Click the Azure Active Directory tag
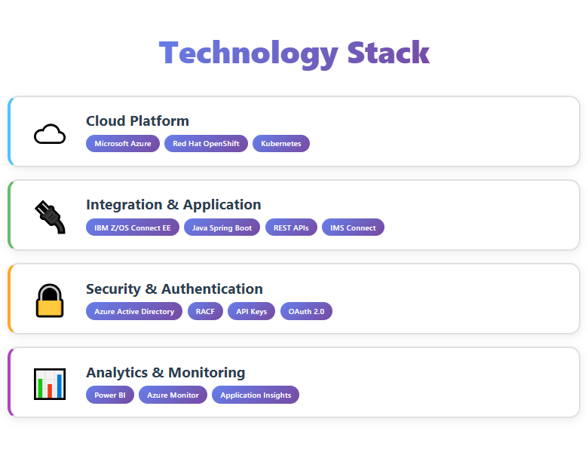Viewport: 588px width, 464px height. (134, 311)
